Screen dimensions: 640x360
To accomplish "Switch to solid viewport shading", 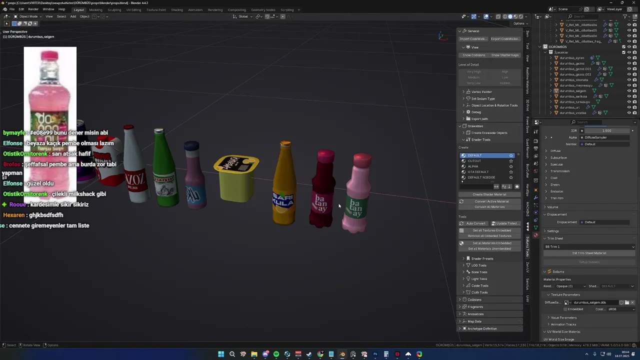I will point(510,16).
